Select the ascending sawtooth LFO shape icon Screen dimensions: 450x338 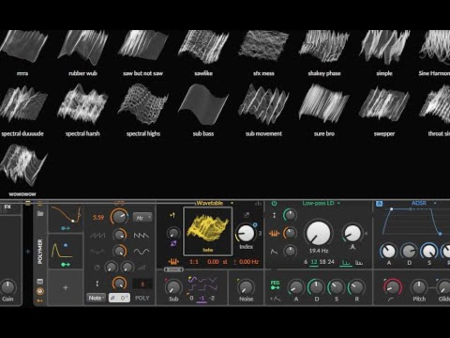98,236
